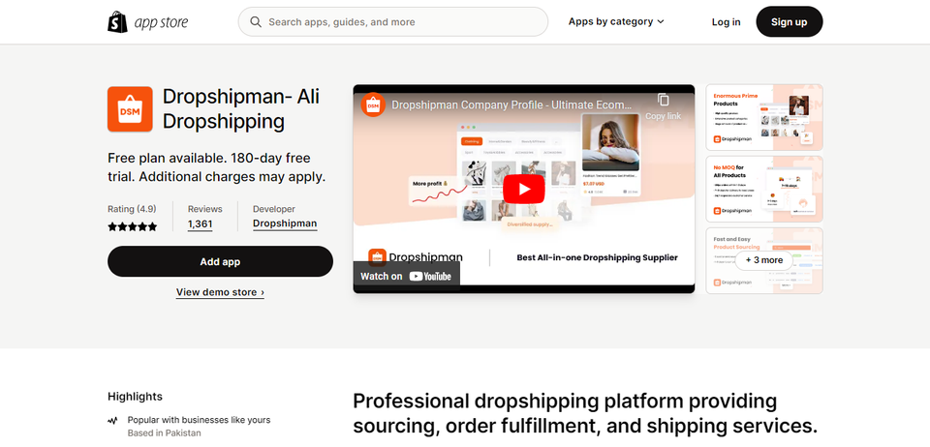Image resolution: width=930 pixels, height=447 pixels.
Task: Open the 1,361 reviews link
Action: 200,224
